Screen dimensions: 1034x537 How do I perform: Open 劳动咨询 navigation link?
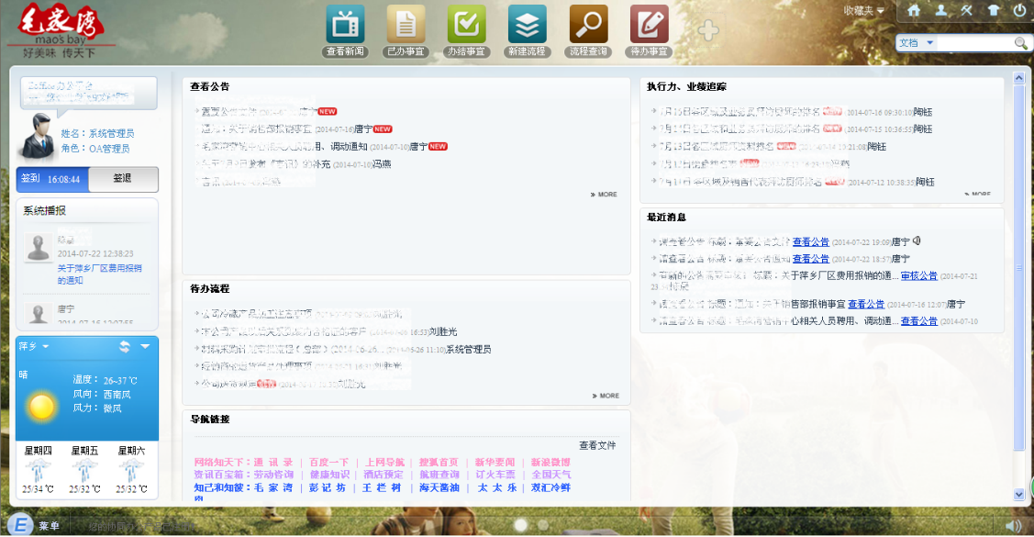tap(273, 475)
